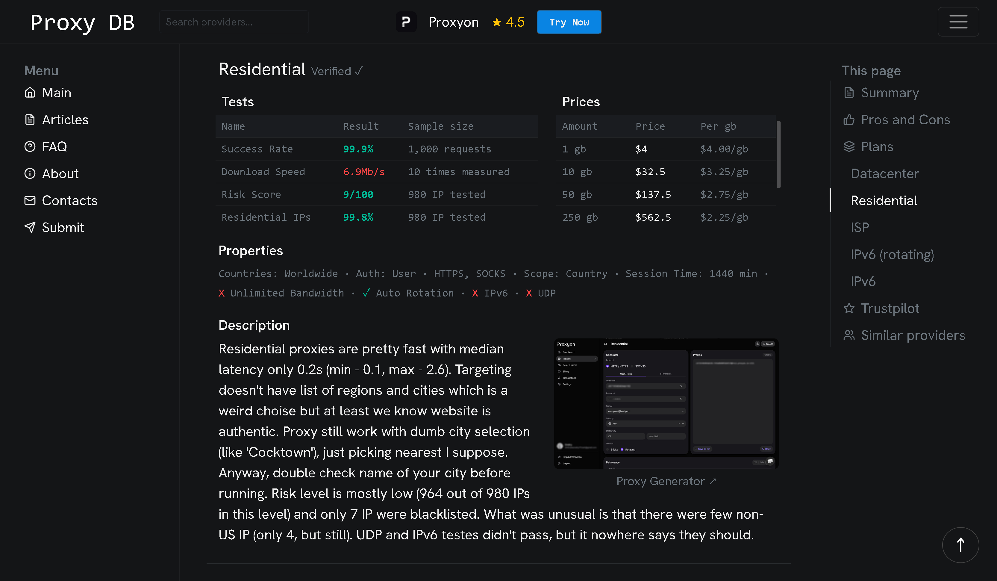Screen dimensions: 997x581
Task: Click the Summary document icon
Action: 849,93
